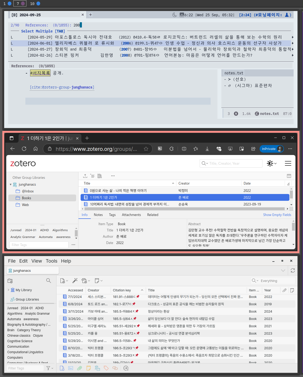Open Help menu in Zotero desktop

coord(66,261)
